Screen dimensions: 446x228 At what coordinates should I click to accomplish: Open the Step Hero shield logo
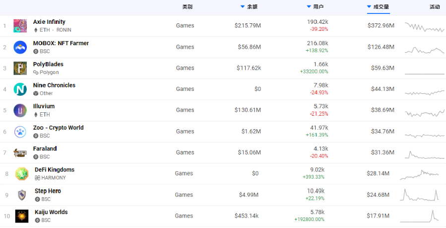pyautogui.click(x=22, y=195)
